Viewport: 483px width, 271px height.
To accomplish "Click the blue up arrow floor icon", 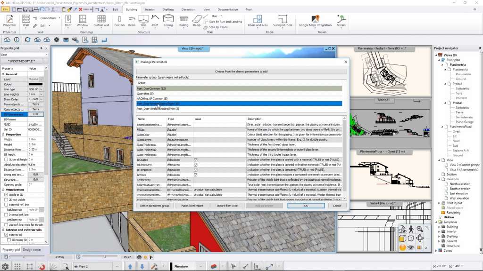I will (x=130, y=266).
